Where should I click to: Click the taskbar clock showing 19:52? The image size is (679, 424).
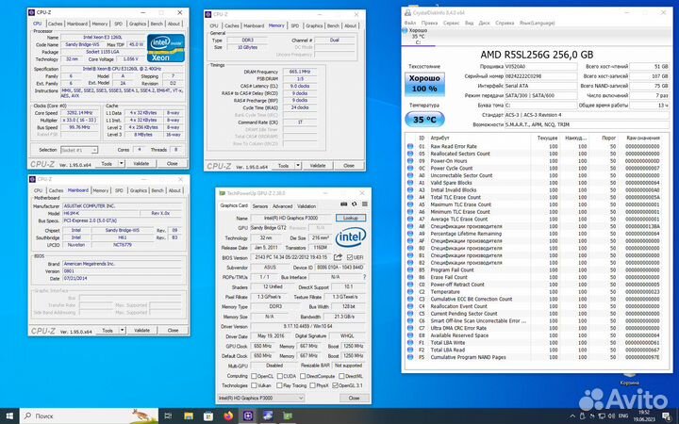(644, 416)
